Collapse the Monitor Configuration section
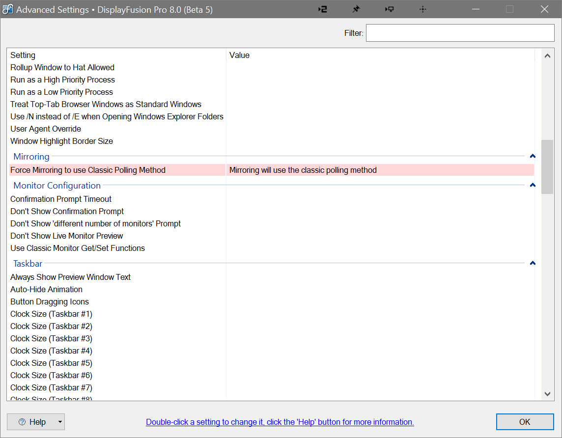This screenshot has width=562, height=438. click(533, 186)
